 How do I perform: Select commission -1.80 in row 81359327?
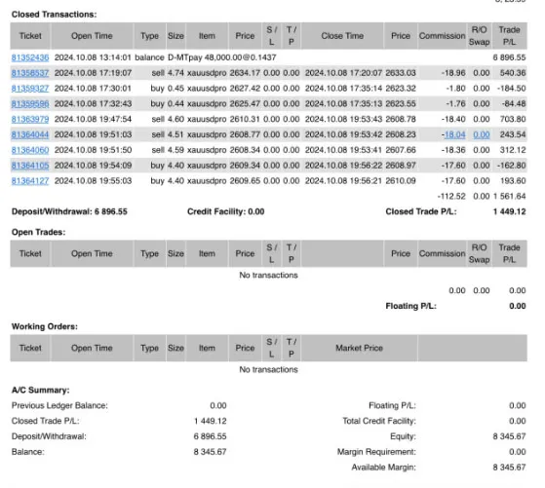[455, 89]
